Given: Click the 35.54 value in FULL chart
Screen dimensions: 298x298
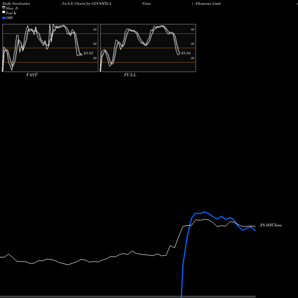Looking at the screenshot, I should (x=186, y=53).
